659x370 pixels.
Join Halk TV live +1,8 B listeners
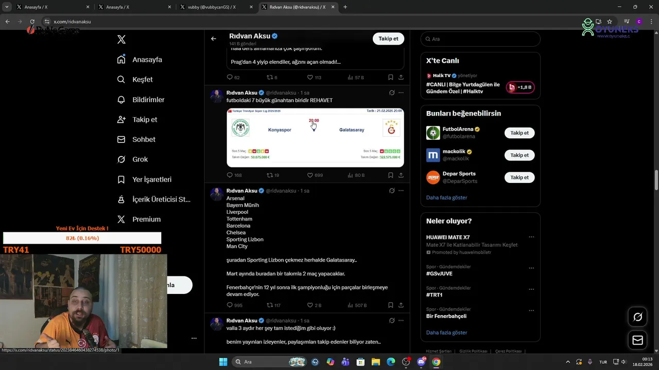click(x=520, y=87)
